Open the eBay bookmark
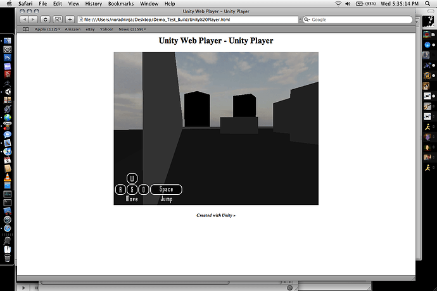Screen dimensions: 437x291 click(90, 29)
